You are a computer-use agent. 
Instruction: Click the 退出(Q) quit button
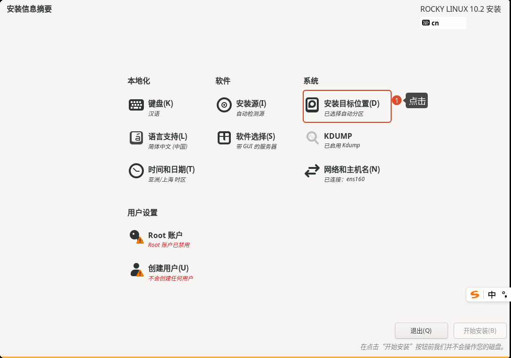[x=421, y=331]
